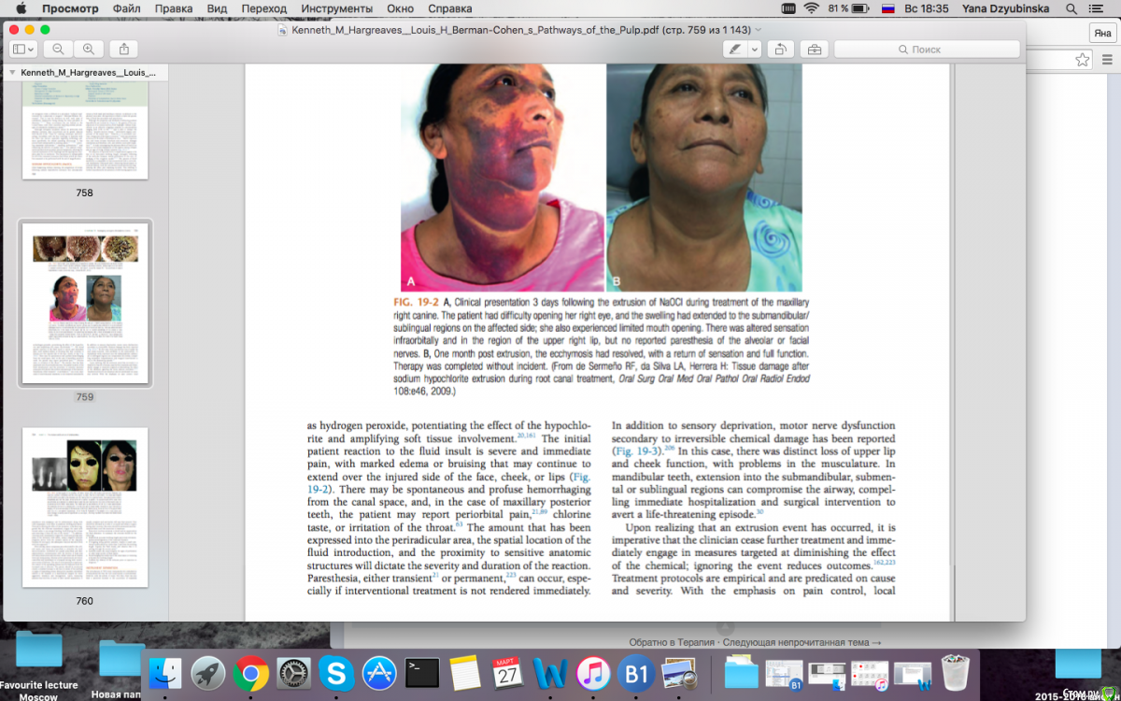Open the Share button in toolbar
This screenshot has width=1121, height=701.
[x=123, y=49]
